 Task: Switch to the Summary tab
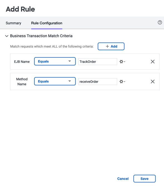tap(13, 23)
